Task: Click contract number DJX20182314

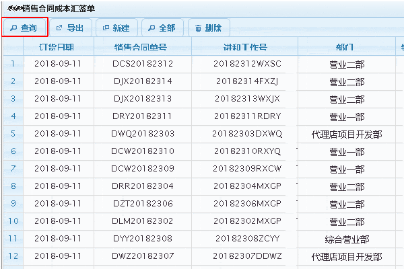Action: point(143,81)
